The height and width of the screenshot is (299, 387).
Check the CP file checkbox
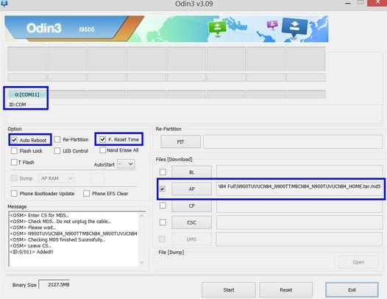(x=163, y=205)
